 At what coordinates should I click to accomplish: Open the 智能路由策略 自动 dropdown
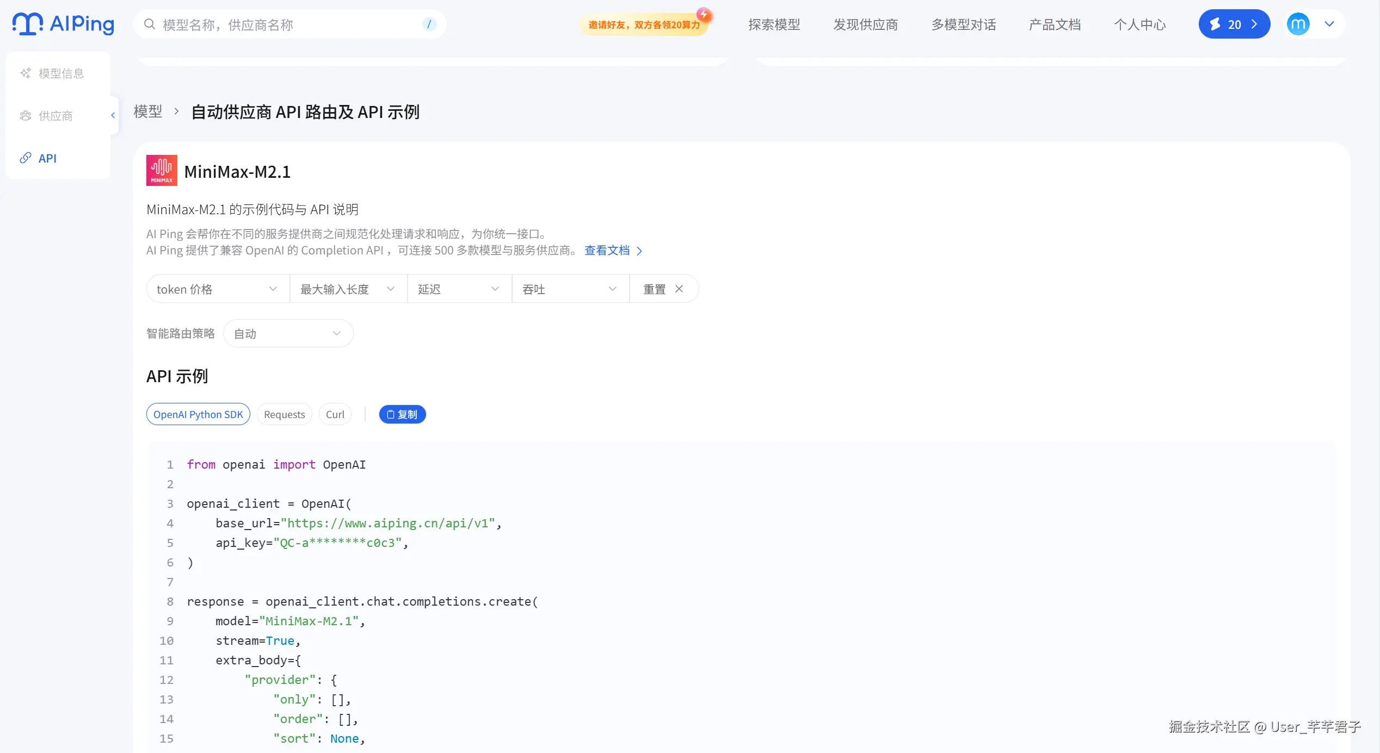[x=288, y=334]
